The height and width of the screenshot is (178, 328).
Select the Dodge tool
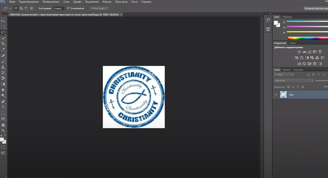[3, 96]
